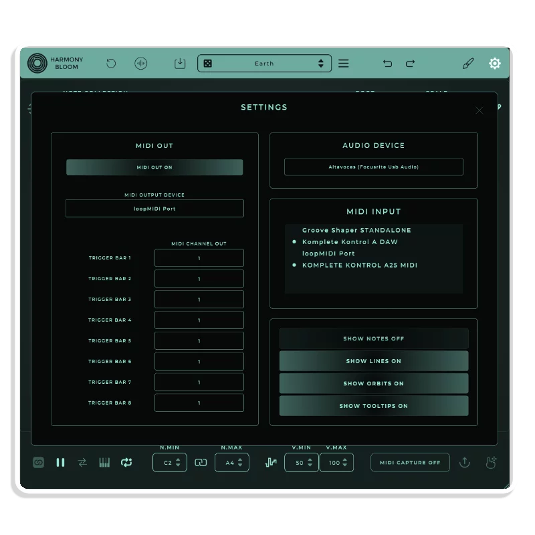
Task: Open Trigger Bar 6 MIDI channel dropdown
Action: (199, 361)
